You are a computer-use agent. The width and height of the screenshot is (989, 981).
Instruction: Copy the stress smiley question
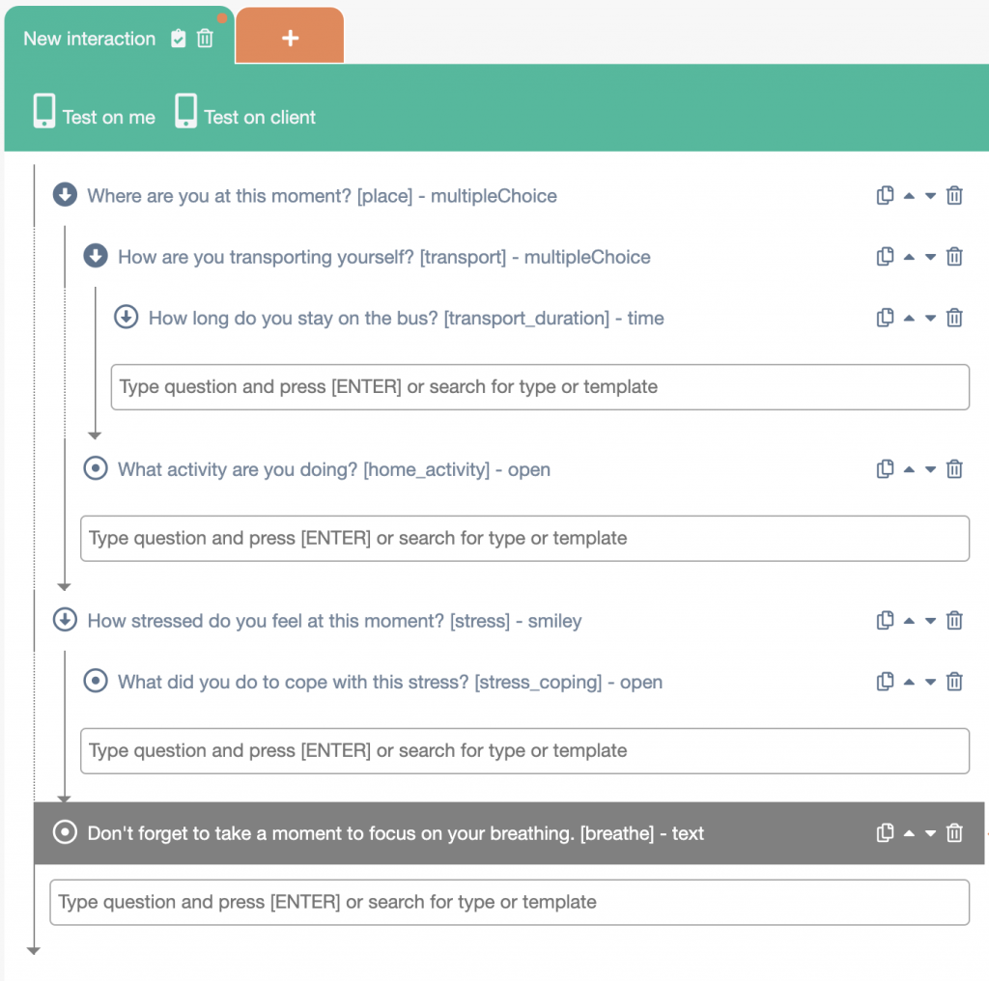click(885, 621)
